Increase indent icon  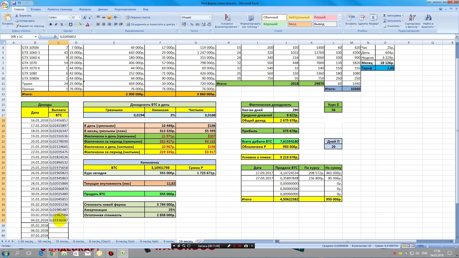click(121, 24)
